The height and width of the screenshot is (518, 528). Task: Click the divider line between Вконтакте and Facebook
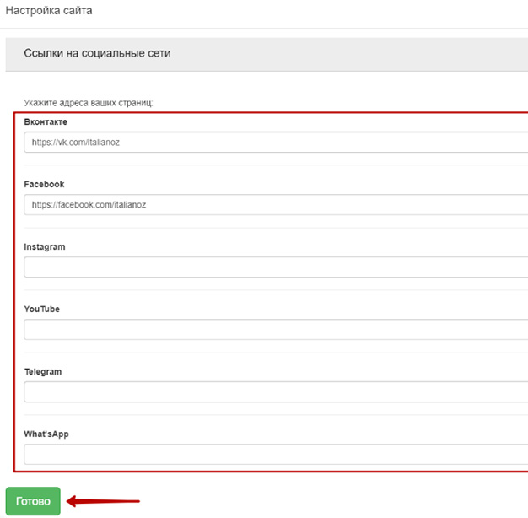tap(276, 165)
